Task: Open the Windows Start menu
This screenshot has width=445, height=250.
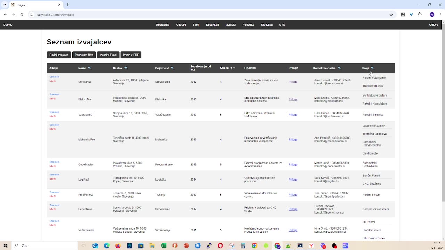Action: point(6,245)
